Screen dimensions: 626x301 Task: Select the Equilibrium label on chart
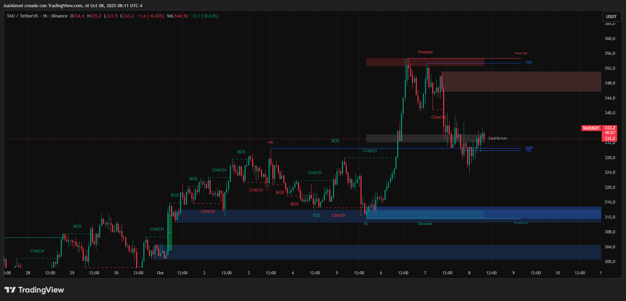[497, 138]
